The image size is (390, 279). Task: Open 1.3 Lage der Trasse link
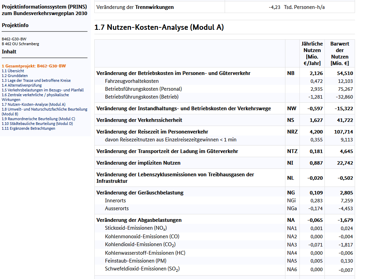[x=36, y=80]
